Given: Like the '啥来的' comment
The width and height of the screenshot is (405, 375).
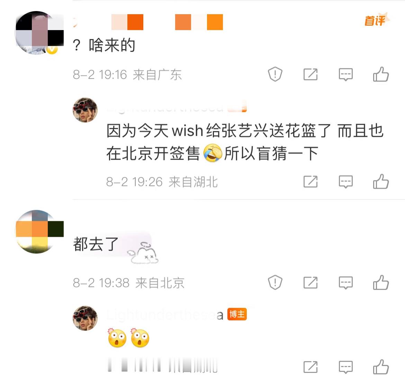Looking at the screenshot, I should click(x=381, y=74).
